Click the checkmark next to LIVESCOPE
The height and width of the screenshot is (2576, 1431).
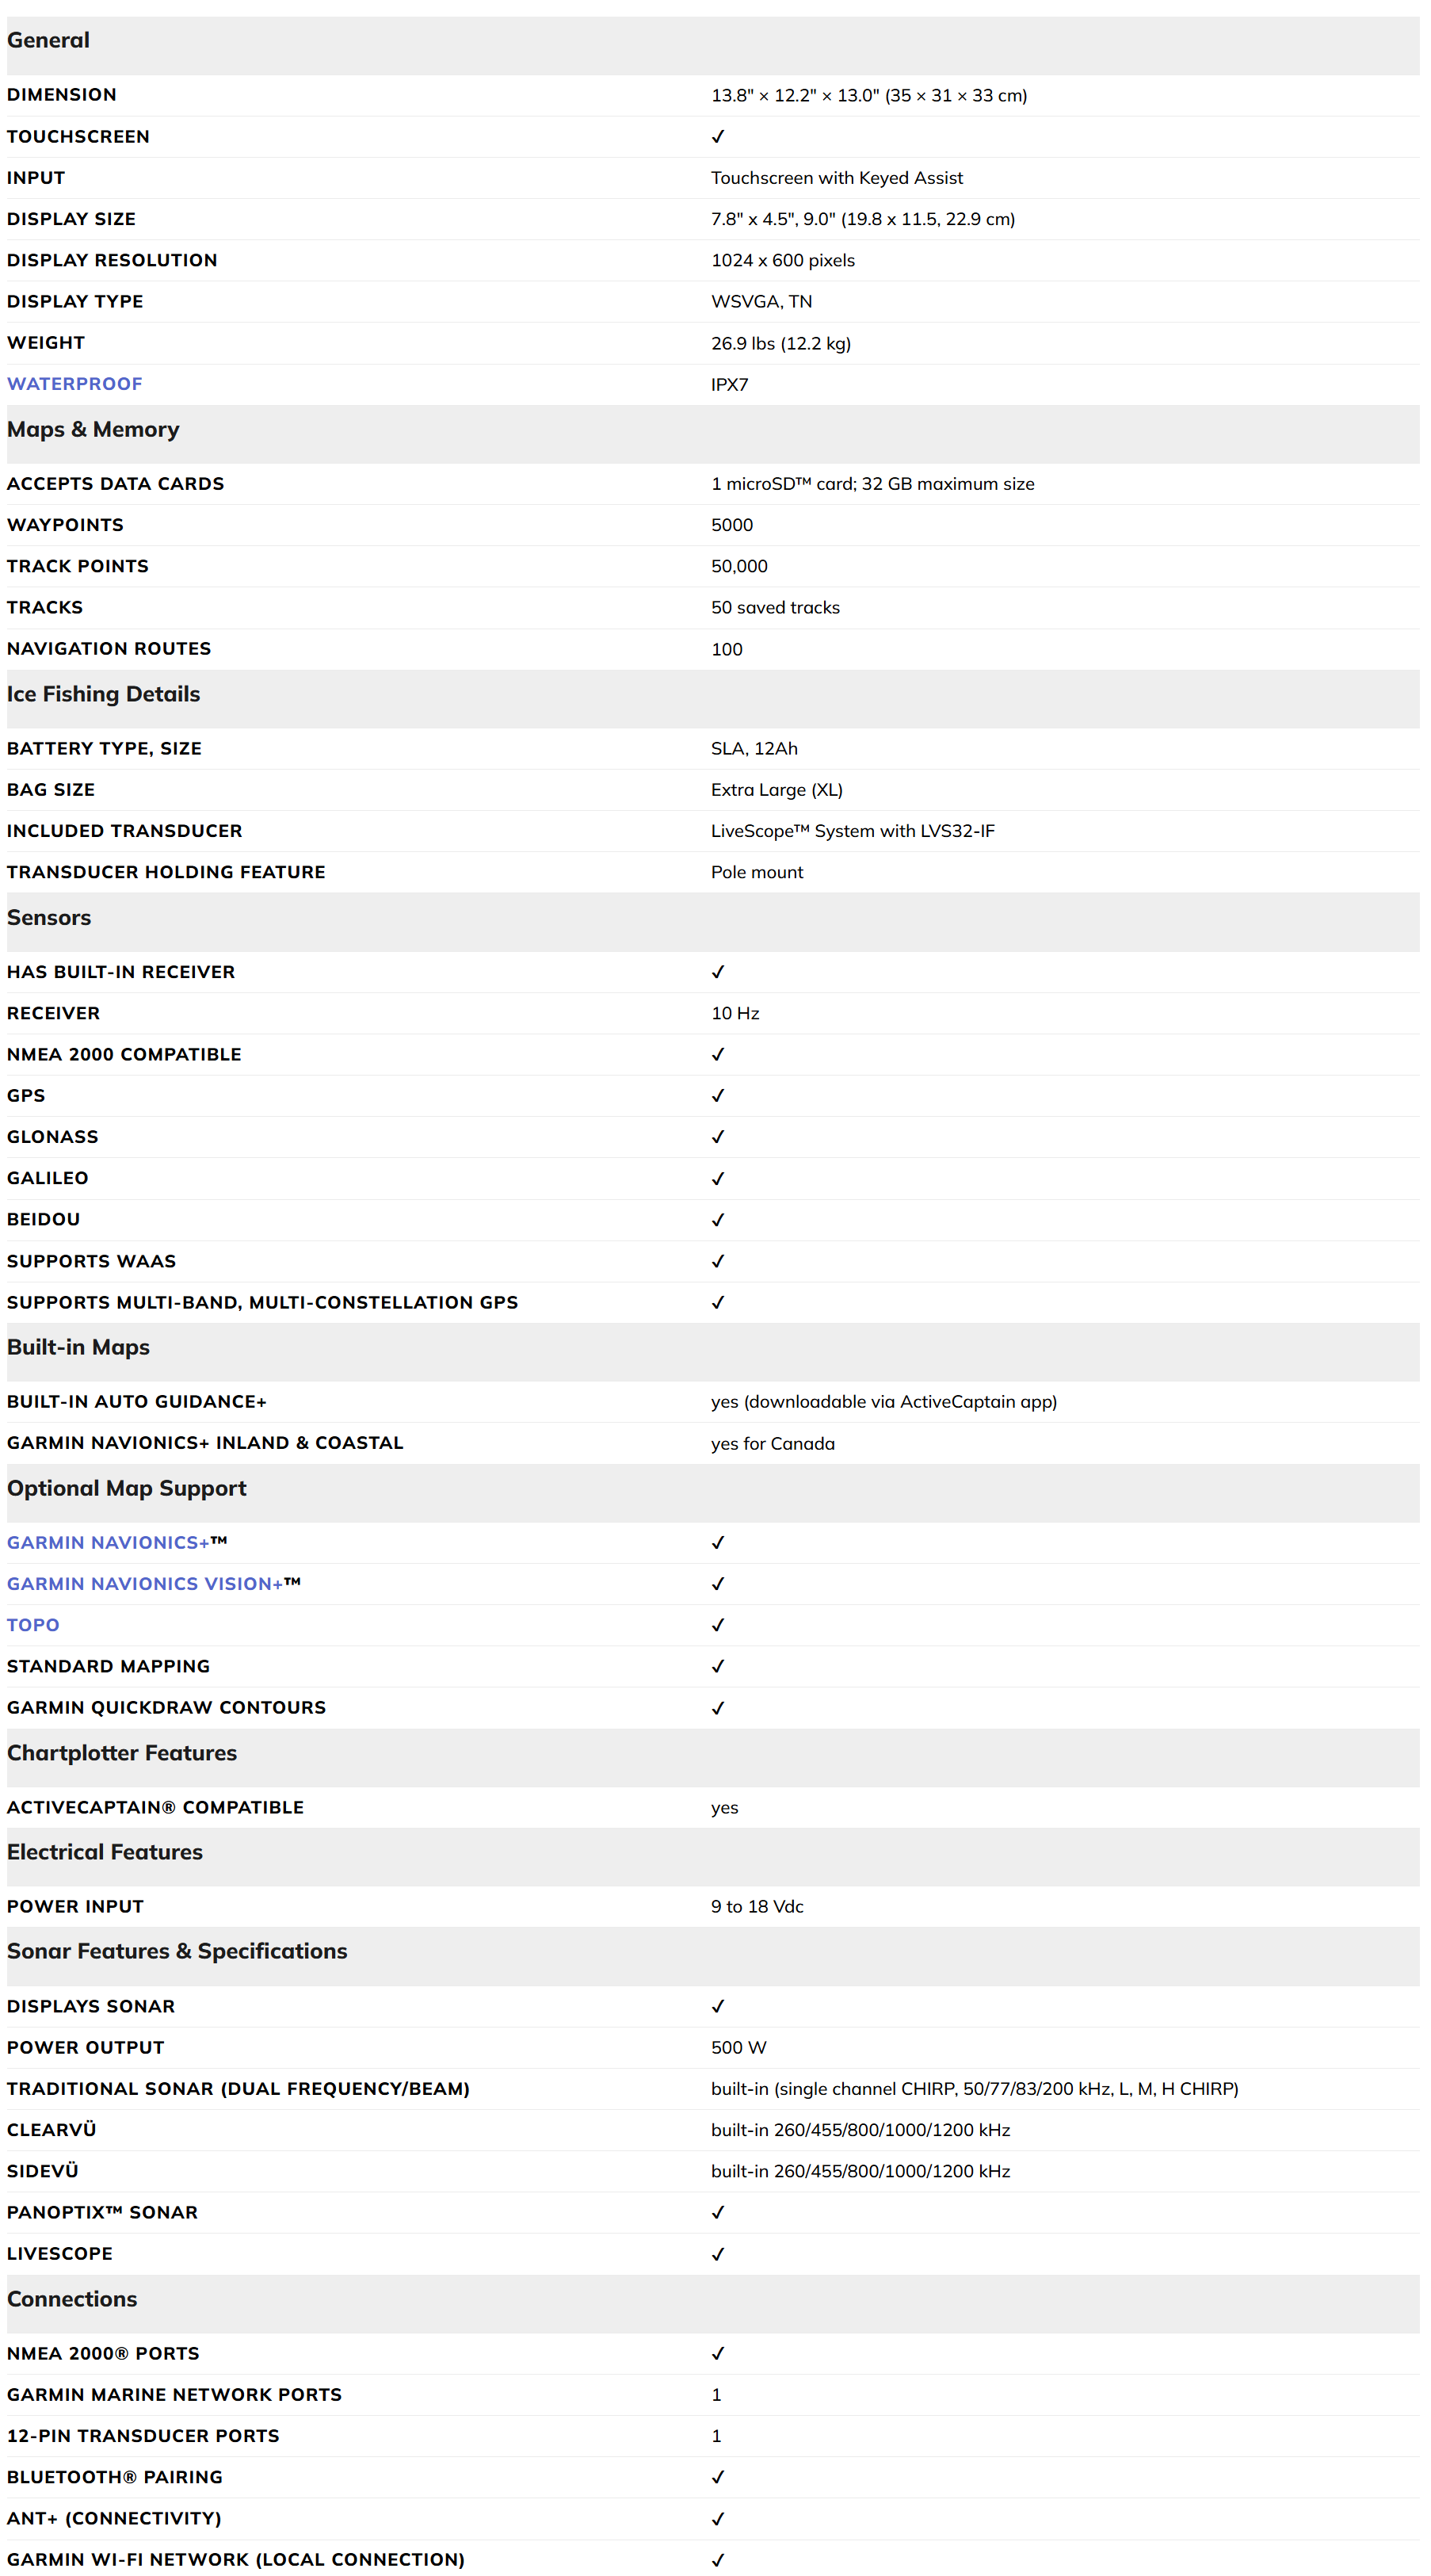click(x=717, y=2254)
